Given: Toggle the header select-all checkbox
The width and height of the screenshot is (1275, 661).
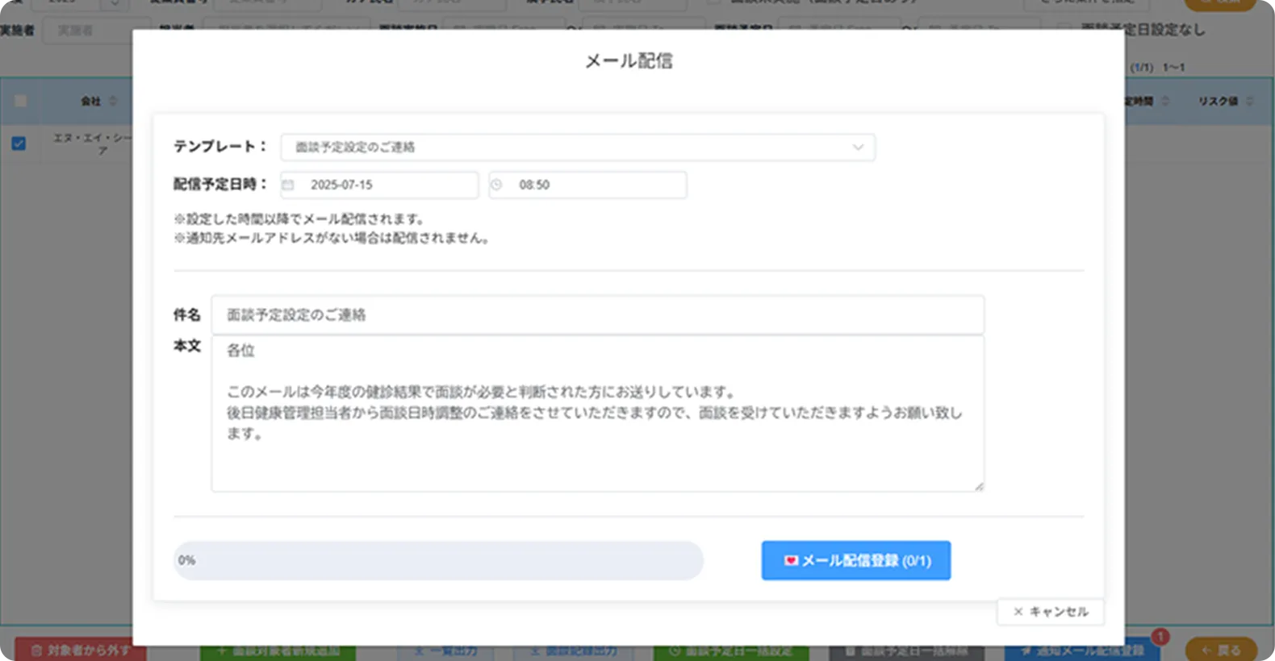Looking at the screenshot, I should click(x=20, y=101).
